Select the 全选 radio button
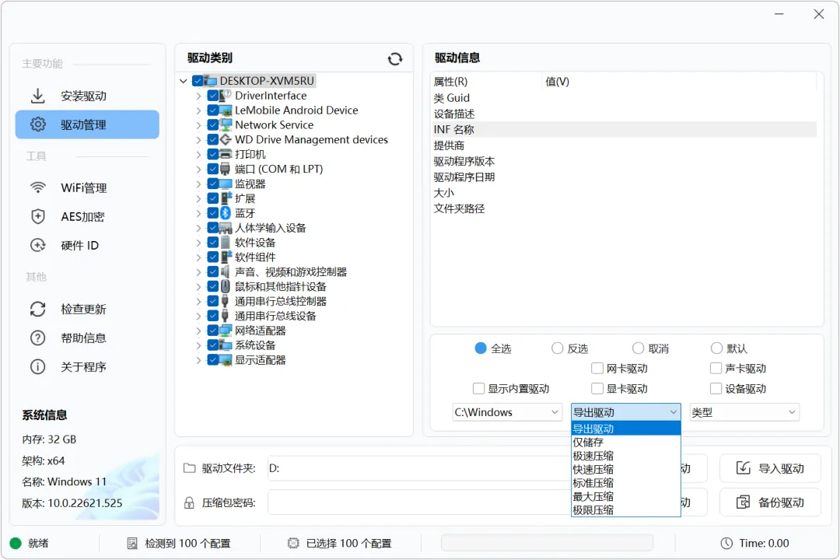This screenshot has width=840, height=560. point(481,348)
